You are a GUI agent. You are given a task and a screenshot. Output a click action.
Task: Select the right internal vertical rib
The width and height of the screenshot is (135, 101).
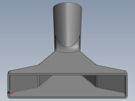pyautogui.click(x=97, y=81)
